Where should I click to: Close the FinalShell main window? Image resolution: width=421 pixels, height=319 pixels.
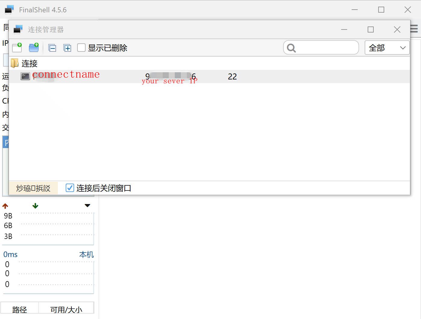408,10
